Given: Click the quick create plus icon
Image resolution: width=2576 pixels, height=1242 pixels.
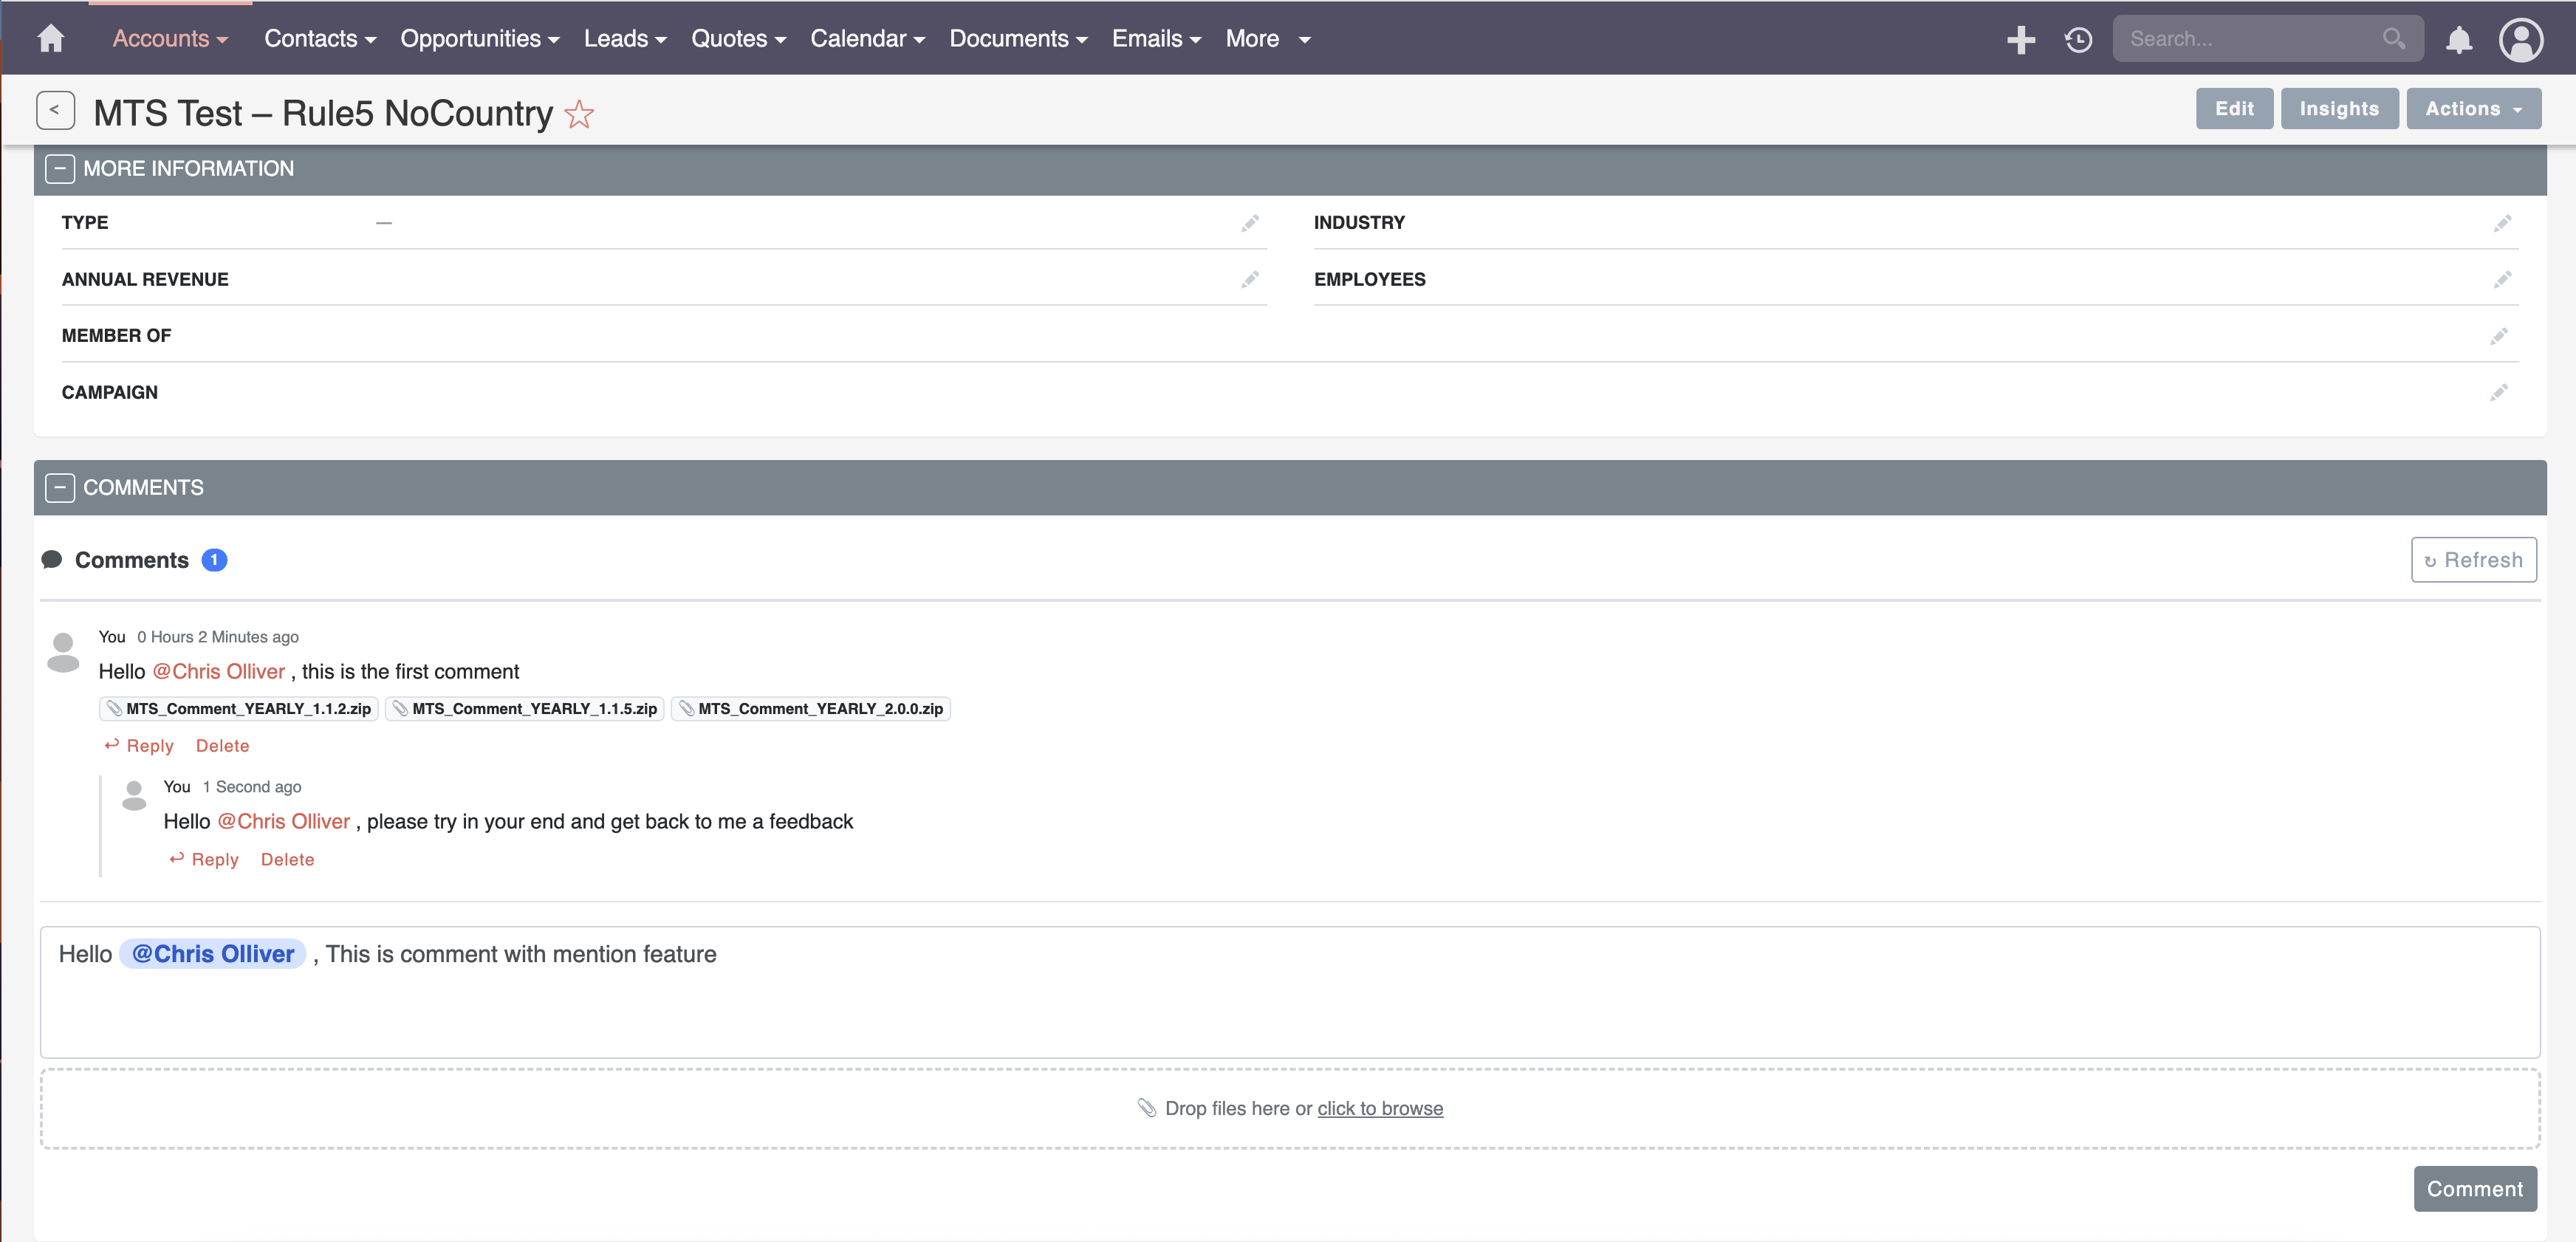Looking at the screenshot, I should coord(2020,39).
